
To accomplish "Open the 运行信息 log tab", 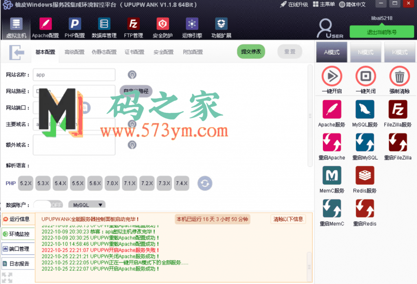I will click(18, 219).
